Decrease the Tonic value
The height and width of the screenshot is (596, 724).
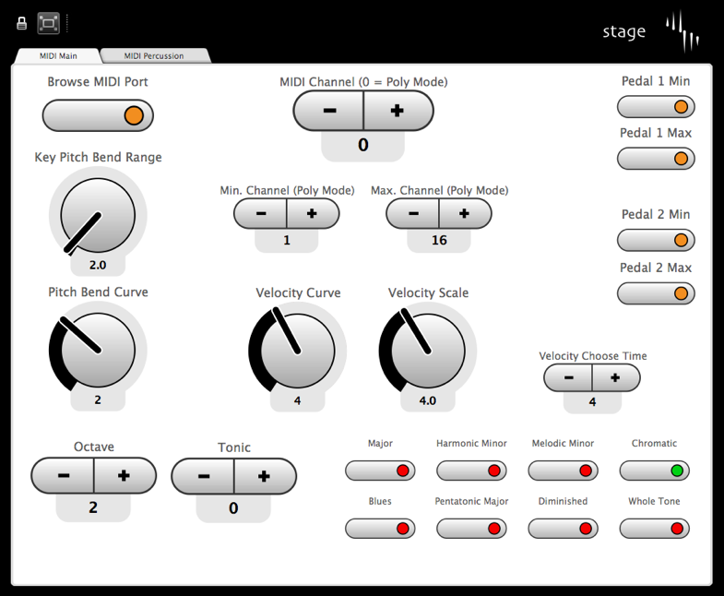204,476
